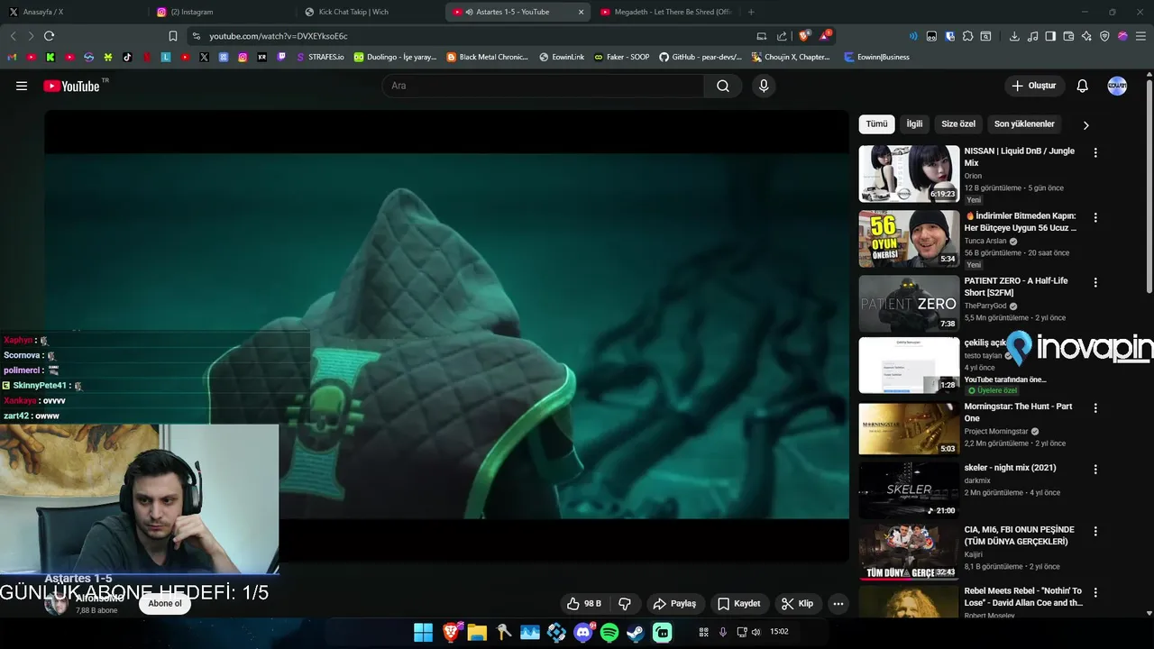The width and height of the screenshot is (1154, 649).
Task: Open browser downloads icon
Action: tap(1014, 36)
